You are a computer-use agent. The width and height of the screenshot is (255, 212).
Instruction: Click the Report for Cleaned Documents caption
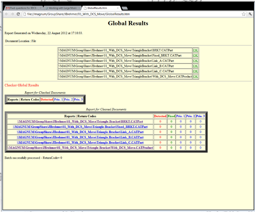pos(106,109)
